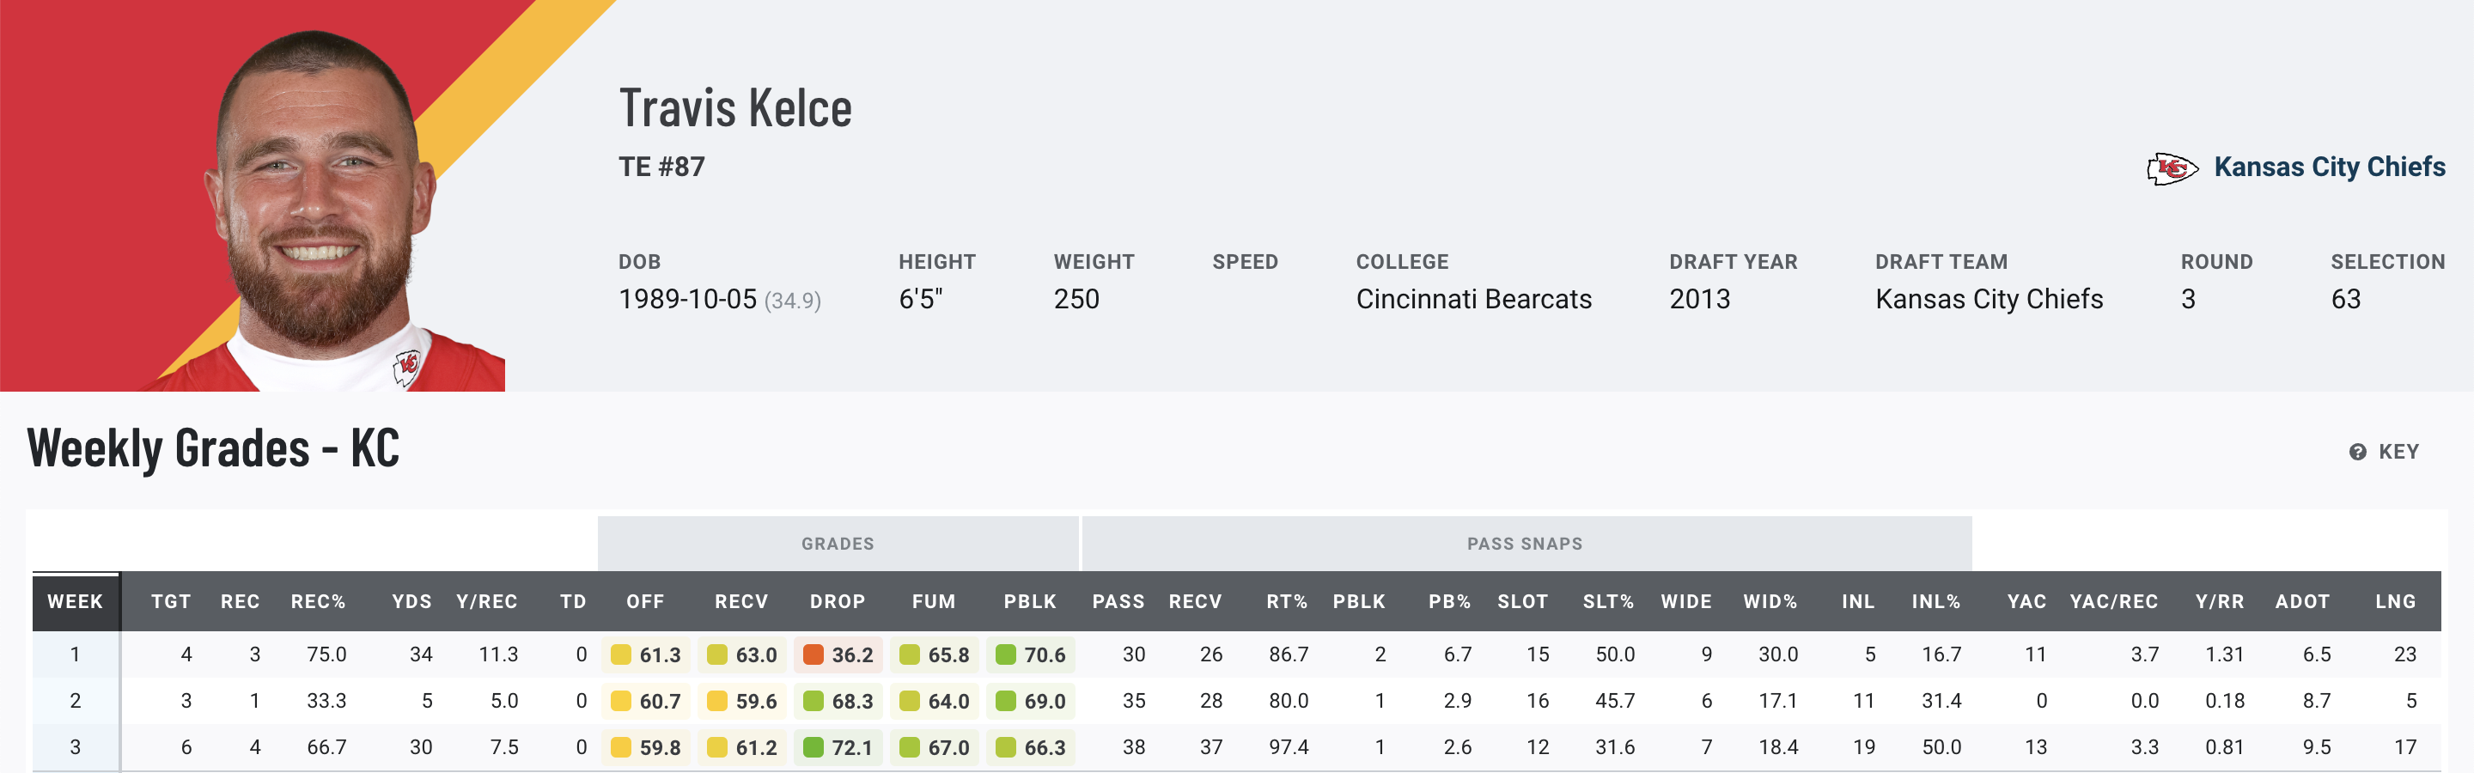The image size is (2474, 773).
Task: Sort table by TGT column header
Action: click(x=171, y=601)
